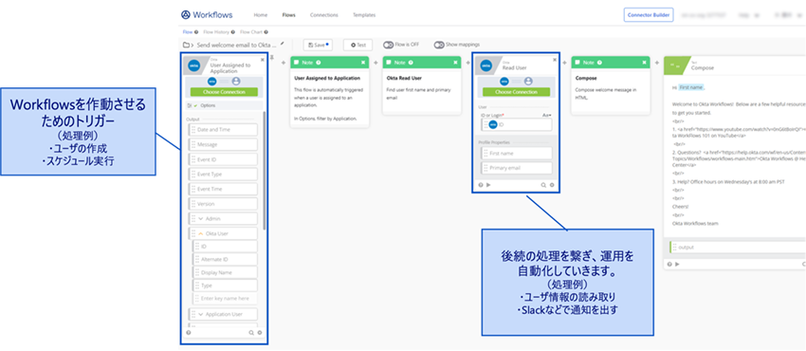The width and height of the screenshot is (806, 351).
Task: Expand the Application User output group
Action: click(200, 314)
